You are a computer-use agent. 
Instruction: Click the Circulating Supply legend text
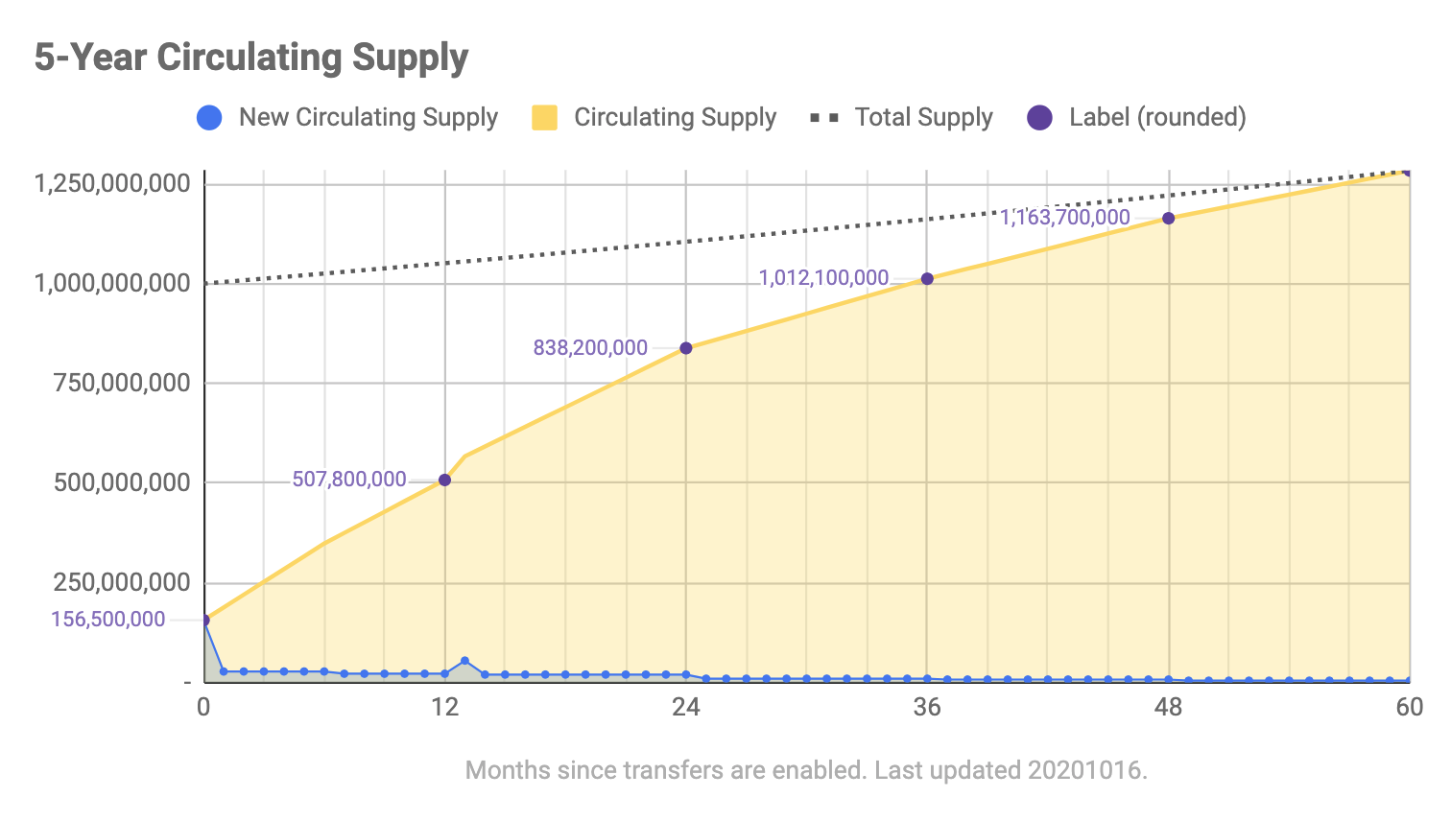tap(675, 118)
